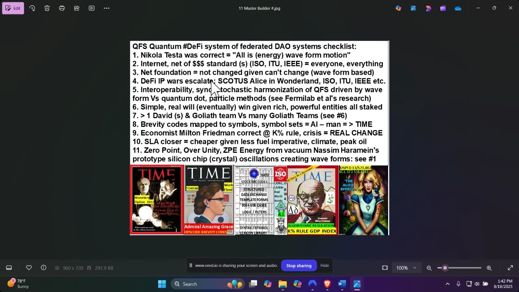The image size is (519, 292).
Task: Click the taskbar Search box
Action: pos(207,284)
